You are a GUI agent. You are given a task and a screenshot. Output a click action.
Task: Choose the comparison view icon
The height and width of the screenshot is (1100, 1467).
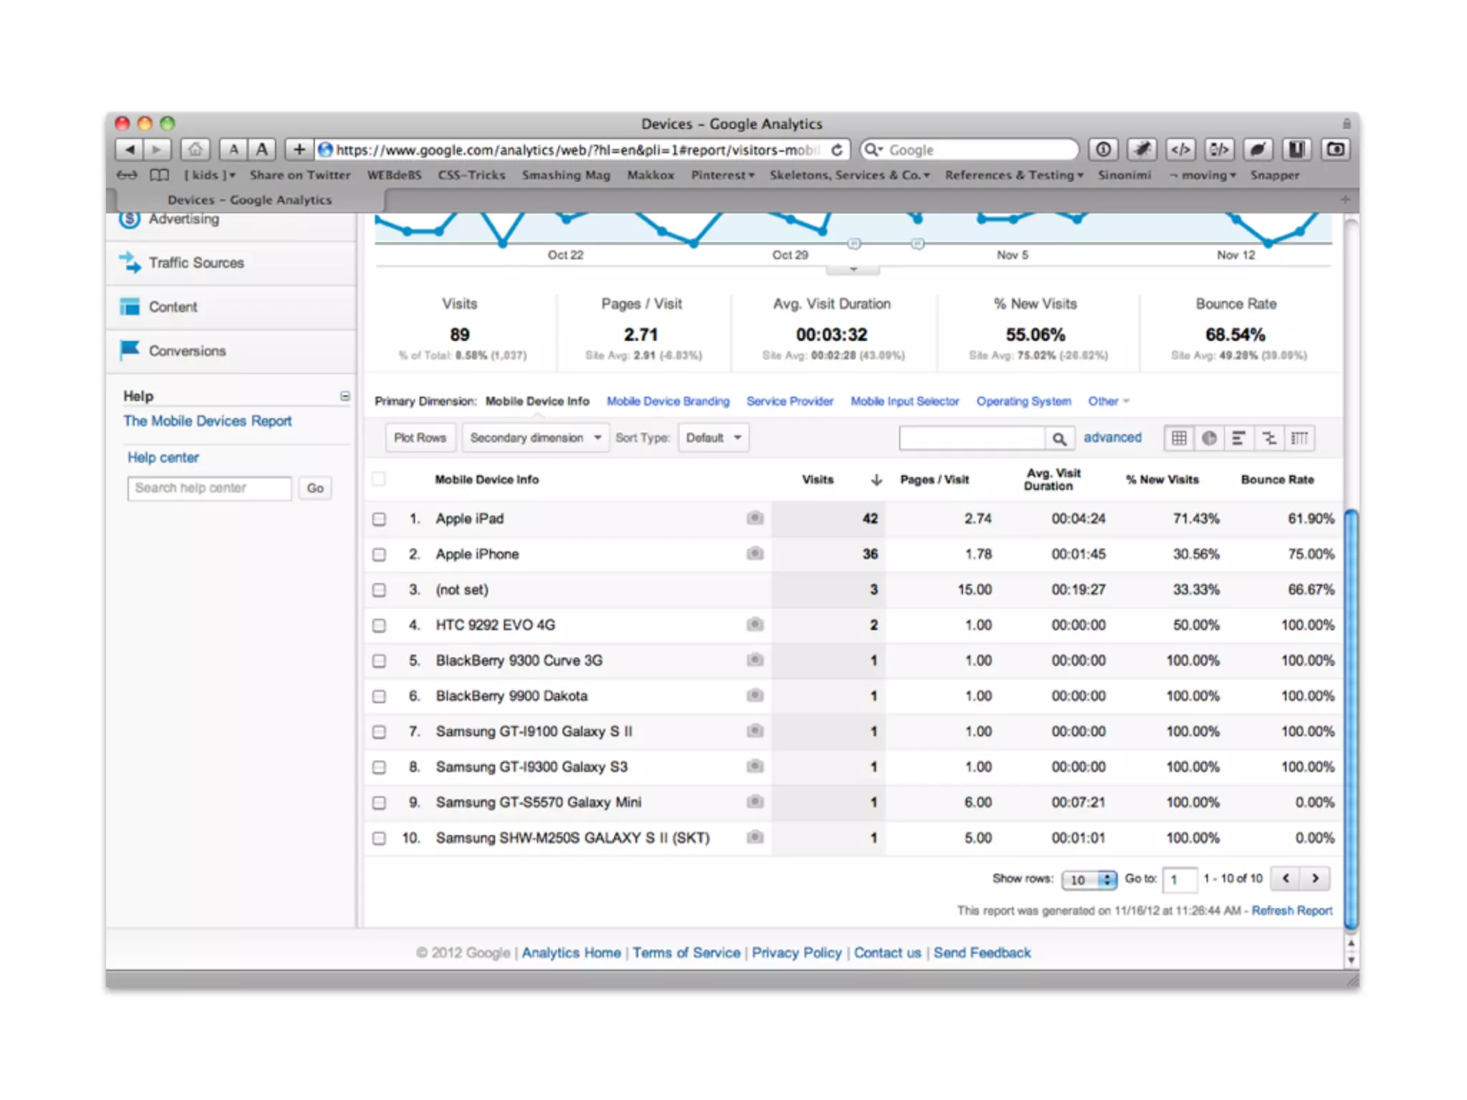pos(1269,438)
